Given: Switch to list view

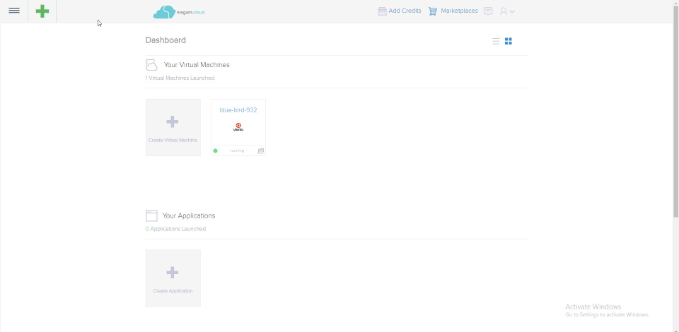Looking at the screenshot, I should point(496,41).
